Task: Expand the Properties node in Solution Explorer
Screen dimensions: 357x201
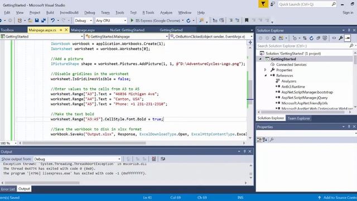Action: (266, 70)
